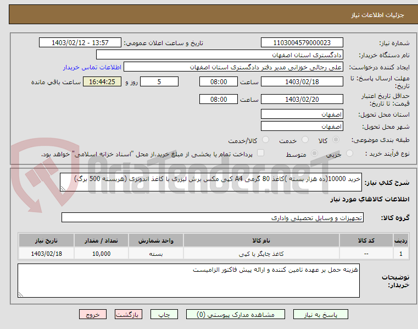Select the 'خدمت' radio button

305,140
